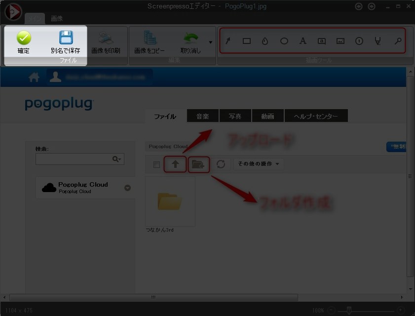Switch to the メイン ribbon tab
This screenshot has width=415, height=316.
tap(35, 19)
